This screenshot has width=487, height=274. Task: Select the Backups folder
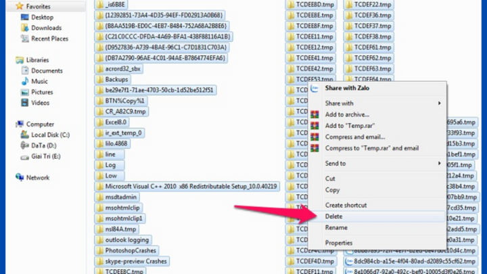pos(112,80)
